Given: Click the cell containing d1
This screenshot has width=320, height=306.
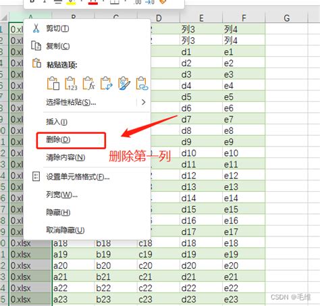Looking at the screenshot, I should [x=201, y=52].
